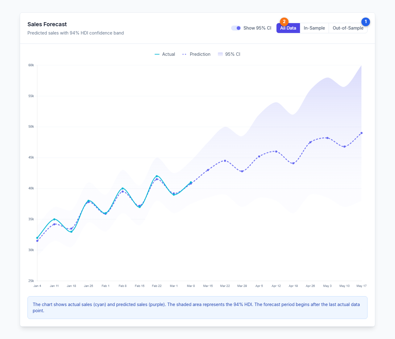Click the actual data point at Mar 8
Screen dimensions: 395x339
tap(191, 182)
